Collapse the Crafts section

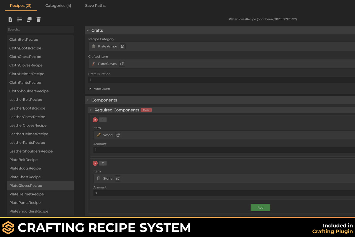88,31
